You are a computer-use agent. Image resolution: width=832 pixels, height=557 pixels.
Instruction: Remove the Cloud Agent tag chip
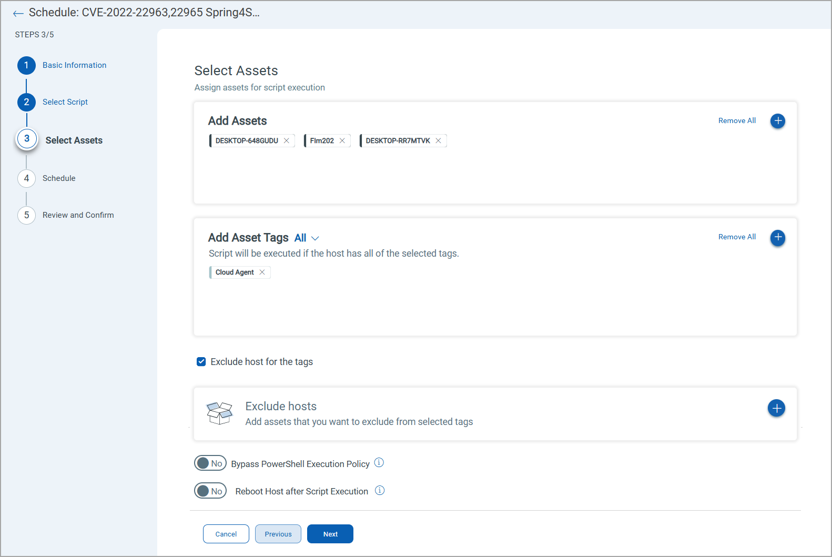262,272
